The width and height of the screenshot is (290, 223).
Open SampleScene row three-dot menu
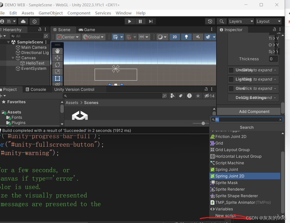pyautogui.click(x=46, y=42)
